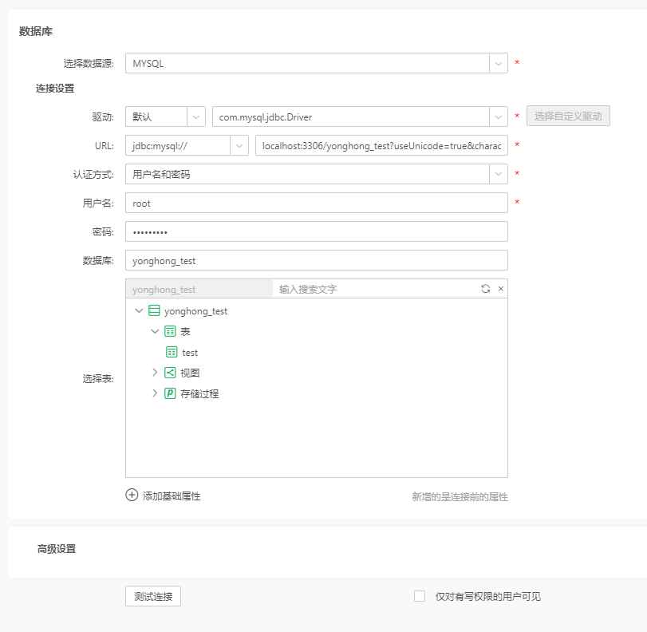Viewport: 647px width, 632px height.
Task: Click the 表 tree row label
Action: coord(185,331)
